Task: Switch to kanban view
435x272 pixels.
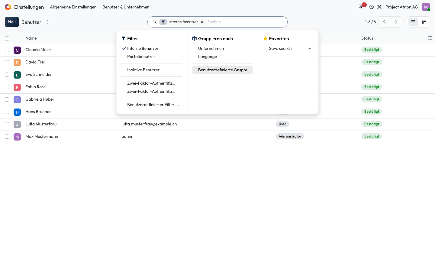Action: (424, 22)
